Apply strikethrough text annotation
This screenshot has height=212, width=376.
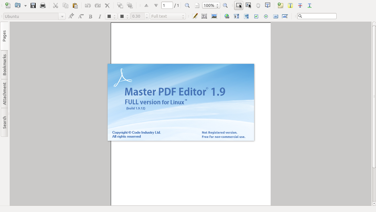pyautogui.click(x=300, y=5)
